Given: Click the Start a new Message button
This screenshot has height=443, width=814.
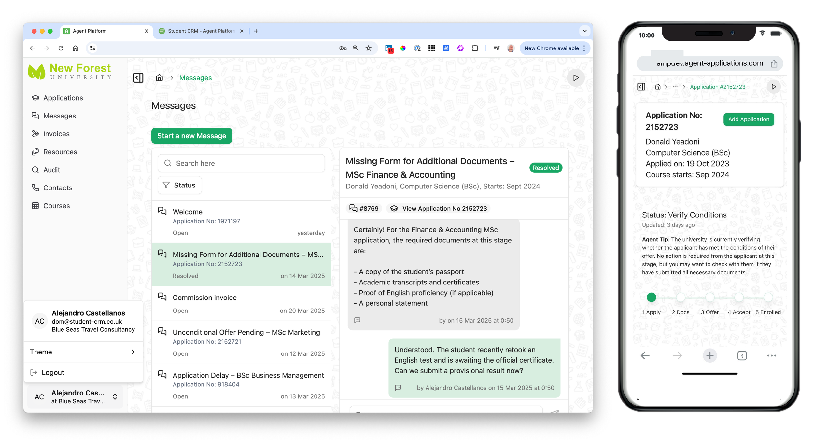Looking at the screenshot, I should (191, 136).
